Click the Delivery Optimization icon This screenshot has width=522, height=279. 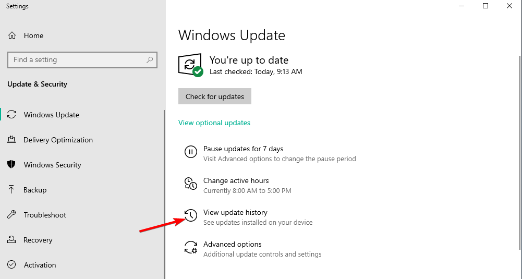point(11,140)
